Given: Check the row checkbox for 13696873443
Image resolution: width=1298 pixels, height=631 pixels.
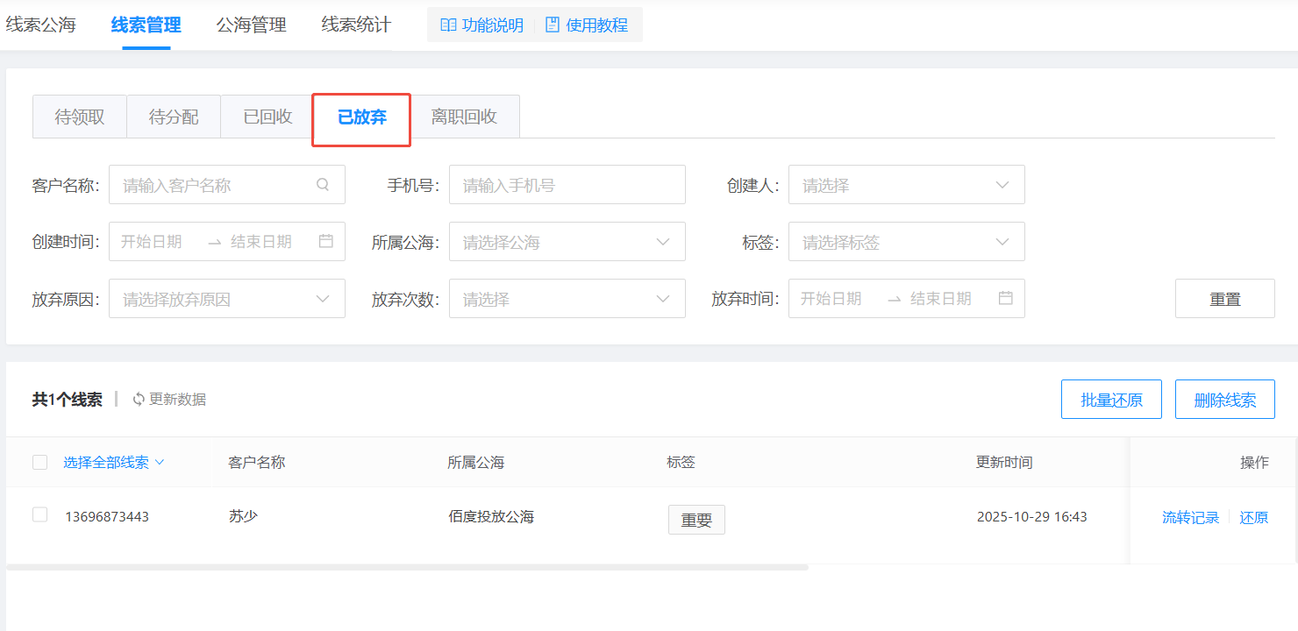Looking at the screenshot, I should [x=39, y=515].
